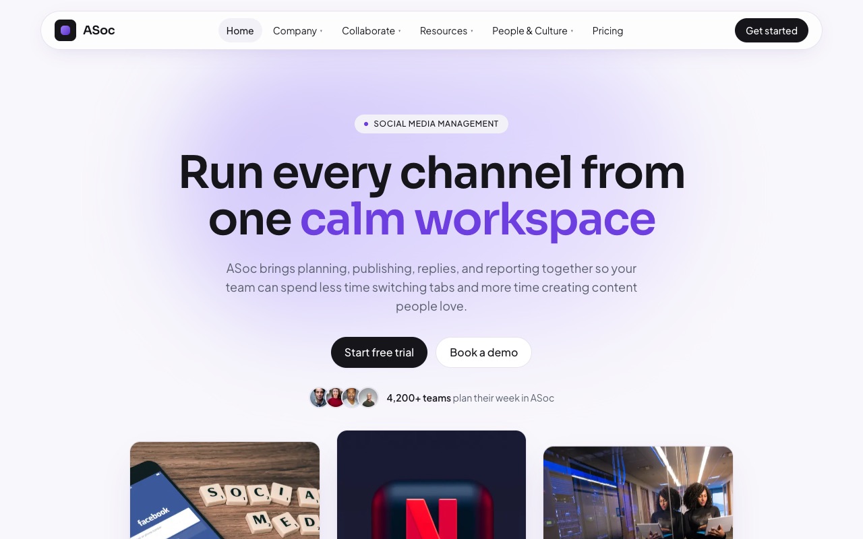Open the Resources menu
The image size is (863, 539).
pyautogui.click(x=446, y=30)
